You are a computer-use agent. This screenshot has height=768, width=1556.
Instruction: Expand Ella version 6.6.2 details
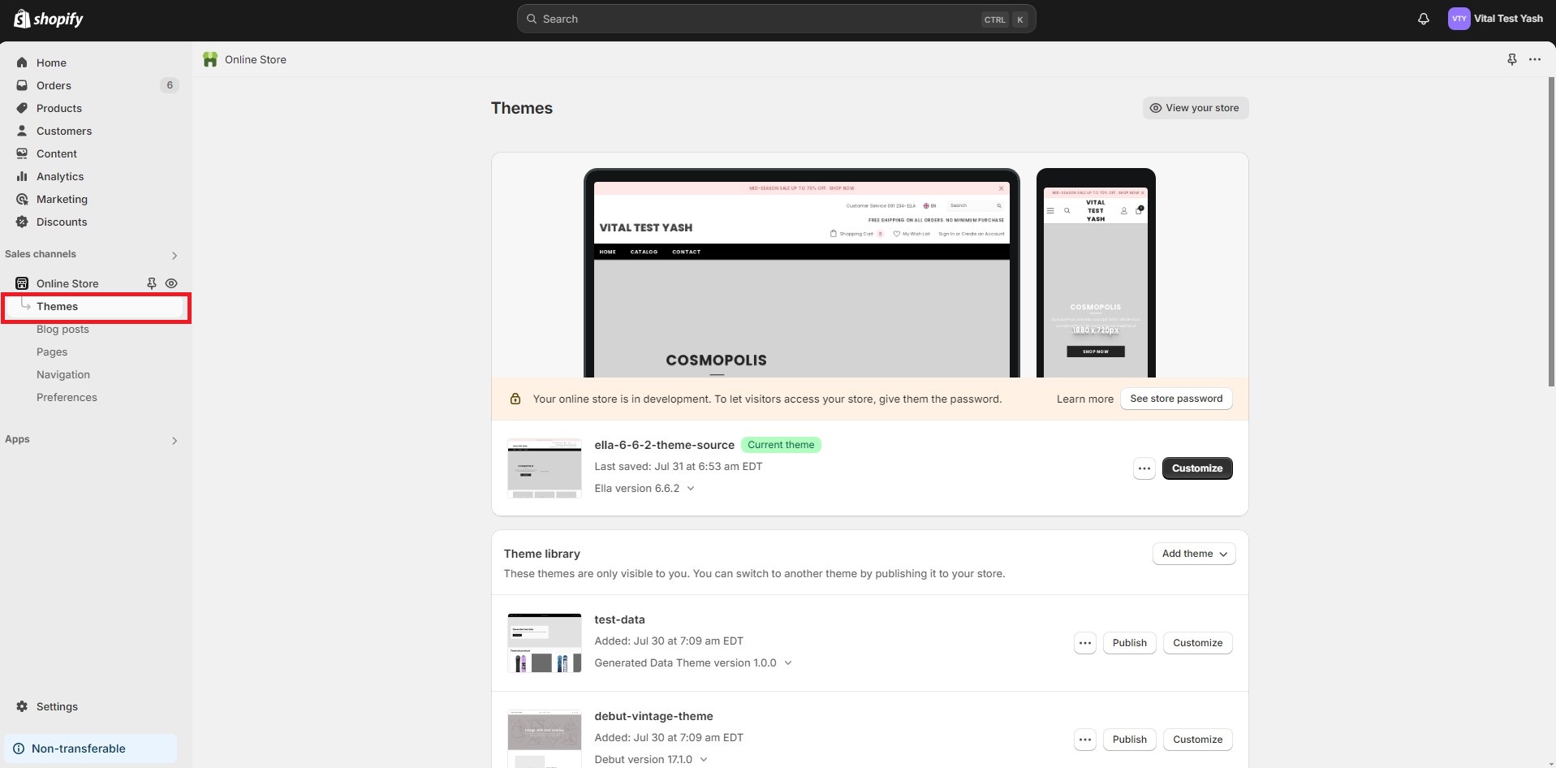(691, 489)
